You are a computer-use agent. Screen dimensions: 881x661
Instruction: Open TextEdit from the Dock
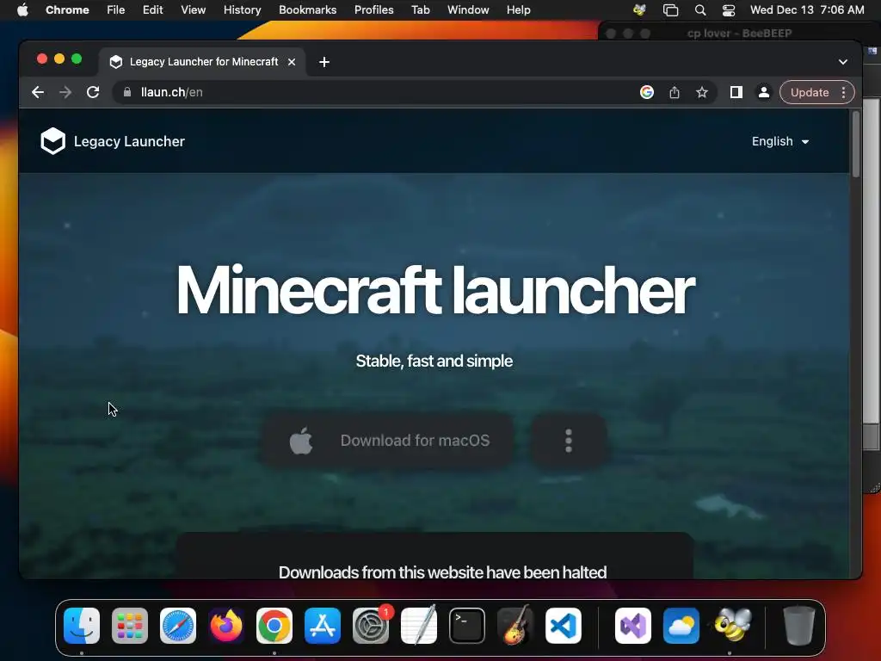pyautogui.click(x=419, y=625)
